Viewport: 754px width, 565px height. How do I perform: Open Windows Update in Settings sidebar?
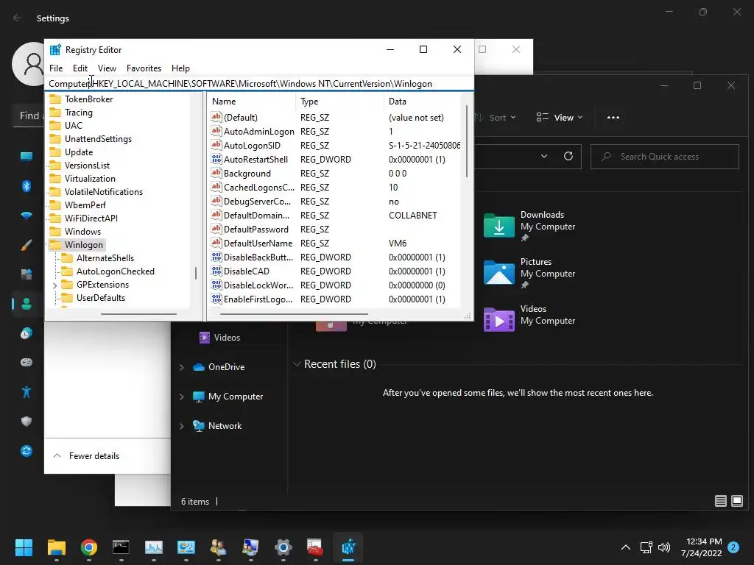pos(27,451)
